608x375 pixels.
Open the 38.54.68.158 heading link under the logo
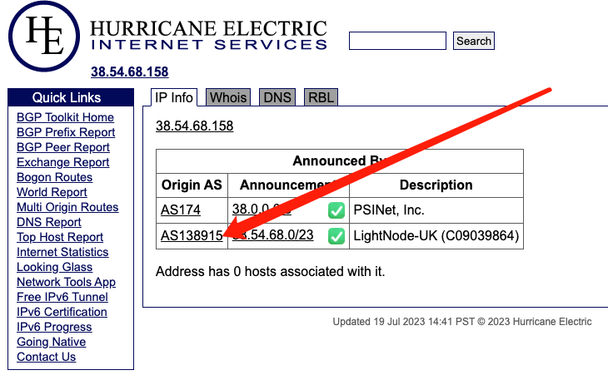coord(129,72)
